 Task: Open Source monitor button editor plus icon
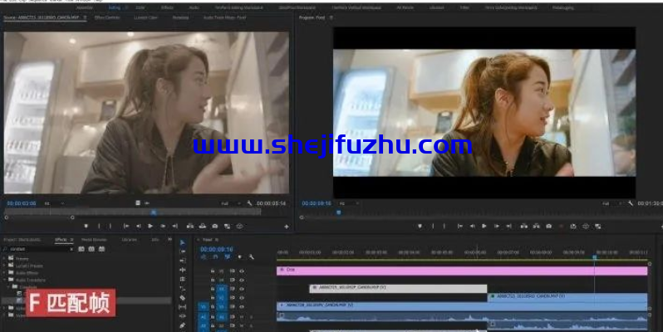(x=287, y=227)
